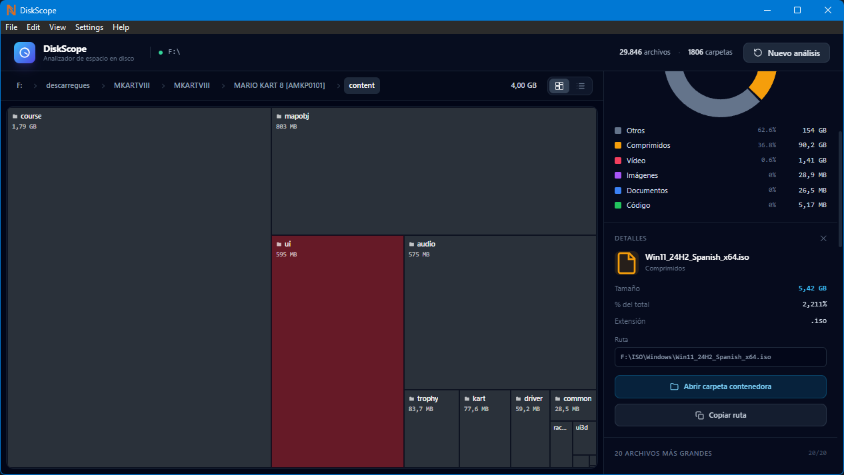Screen dimensions: 844x475
Task: Go to MARIO KART 8 [AMKP0101] breadcrumb
Action: (x=279, y=86)
